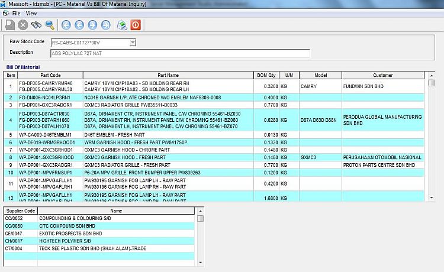Open the Raw Stock Code dropdown
444x272 pixels.
click(133, 43)
